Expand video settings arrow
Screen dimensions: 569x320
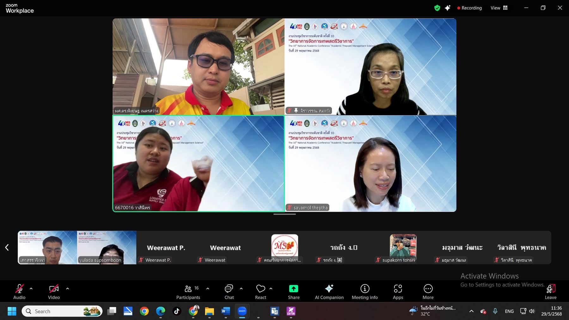[67, 288]
